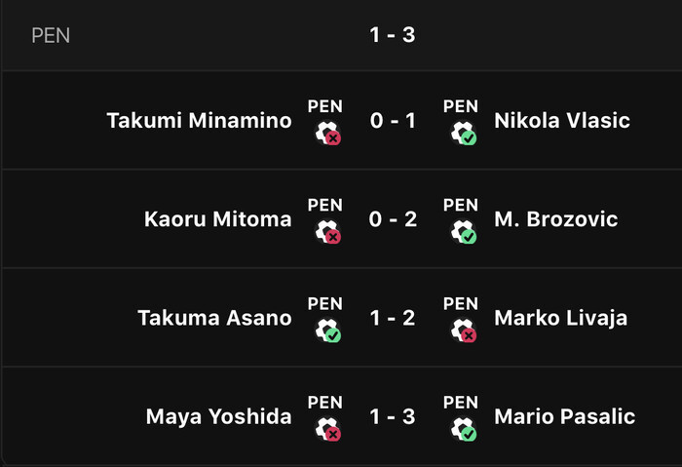Click Brozovic's scored penalty icon

coord(464,232)
